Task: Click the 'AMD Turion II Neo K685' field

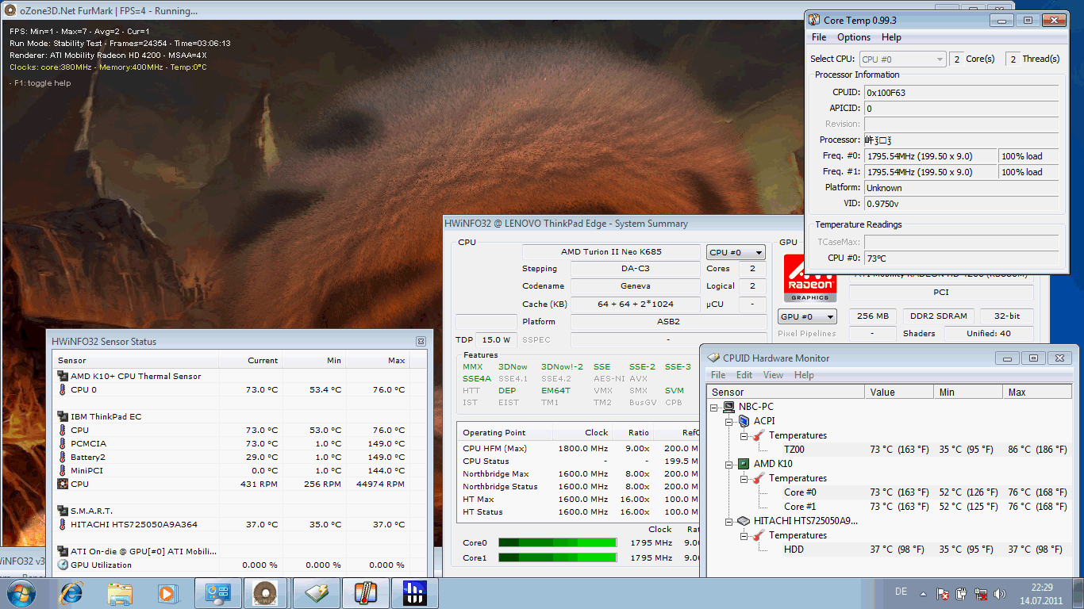Action: (611, 252)
